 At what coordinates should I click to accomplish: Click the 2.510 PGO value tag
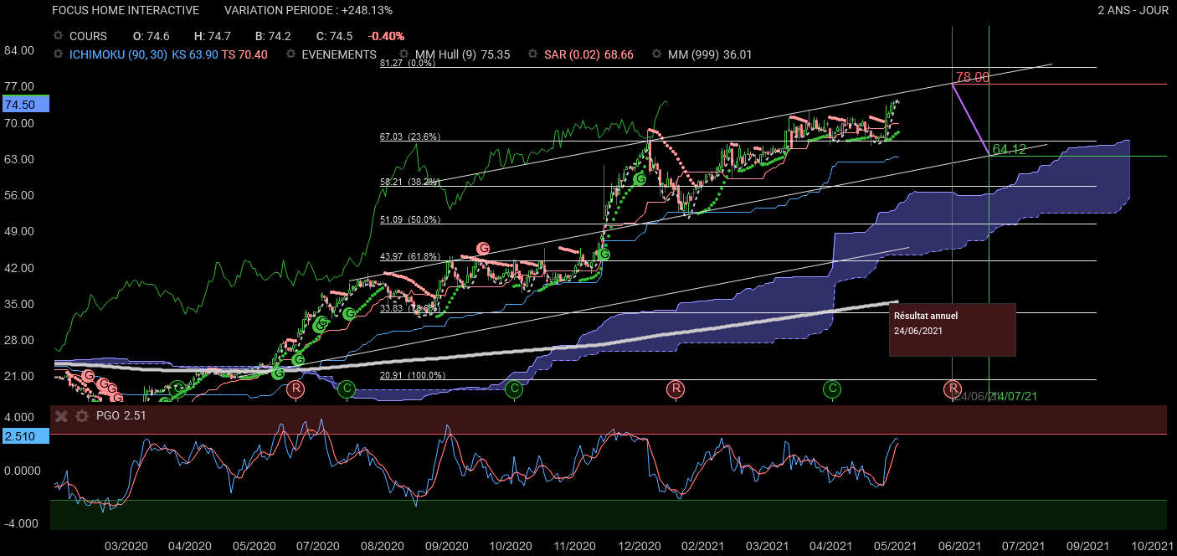[x=25, y=435]
